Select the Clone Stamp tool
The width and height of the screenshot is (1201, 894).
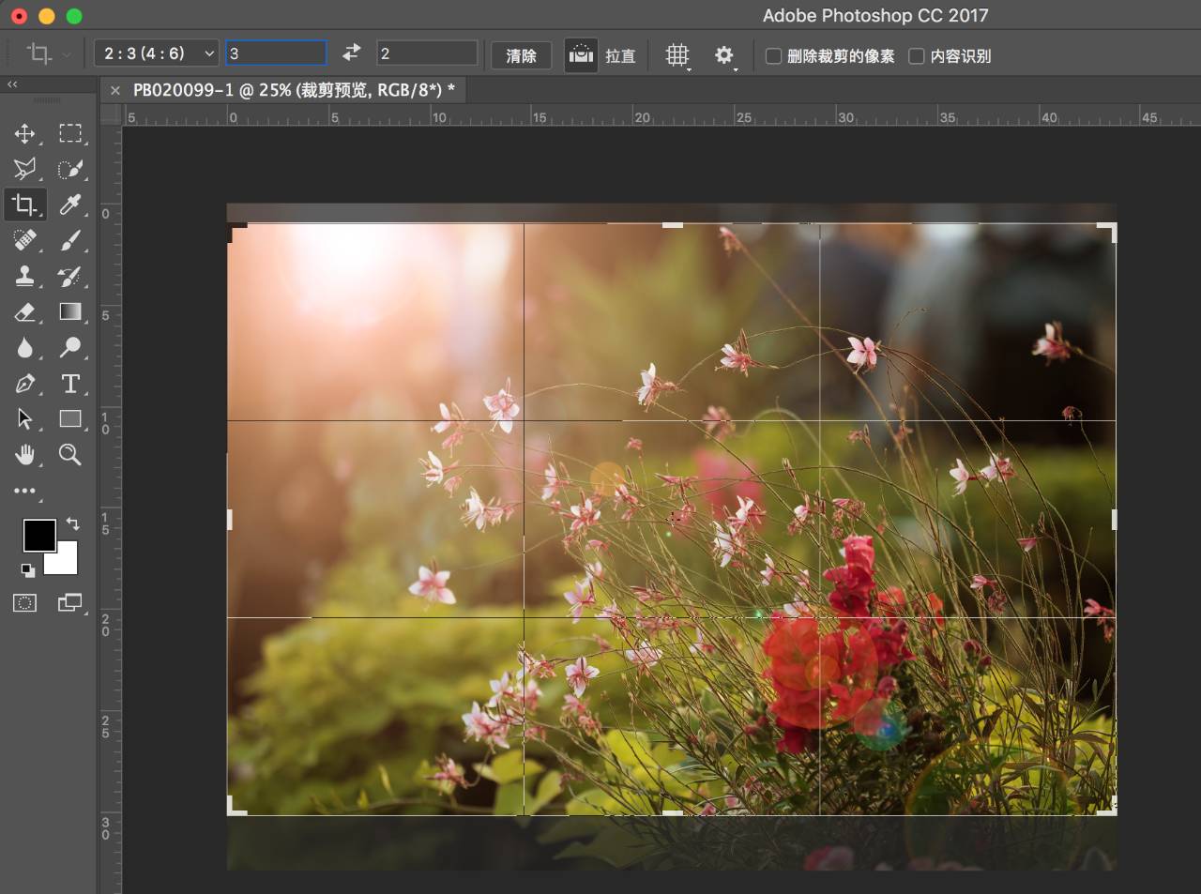click(x=25, y=276)
